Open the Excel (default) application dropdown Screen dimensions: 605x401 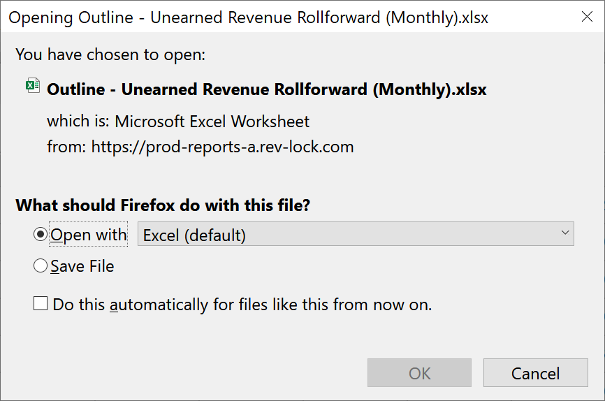coord(356,234)
